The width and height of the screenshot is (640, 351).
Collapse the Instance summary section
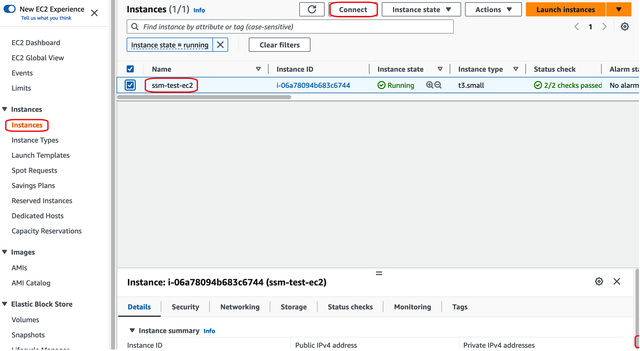click(x=132, y=330)
